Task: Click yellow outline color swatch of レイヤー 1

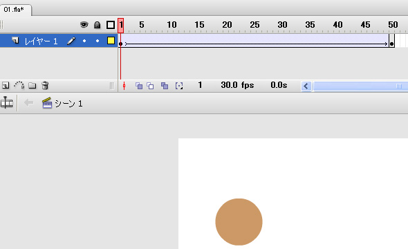Action: point(111,41)
